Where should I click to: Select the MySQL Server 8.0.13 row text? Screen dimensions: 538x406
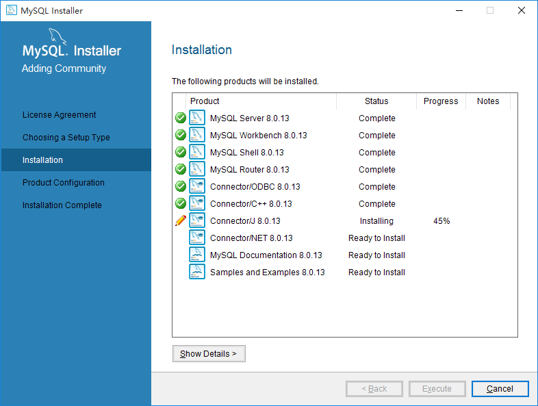[249, 118]
